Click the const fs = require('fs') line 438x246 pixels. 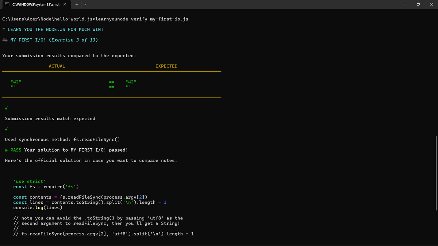coord(46,187)
